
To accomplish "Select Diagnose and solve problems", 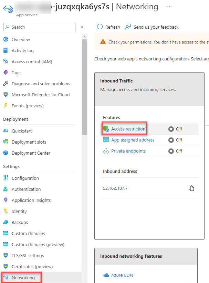I will point(42,84).
